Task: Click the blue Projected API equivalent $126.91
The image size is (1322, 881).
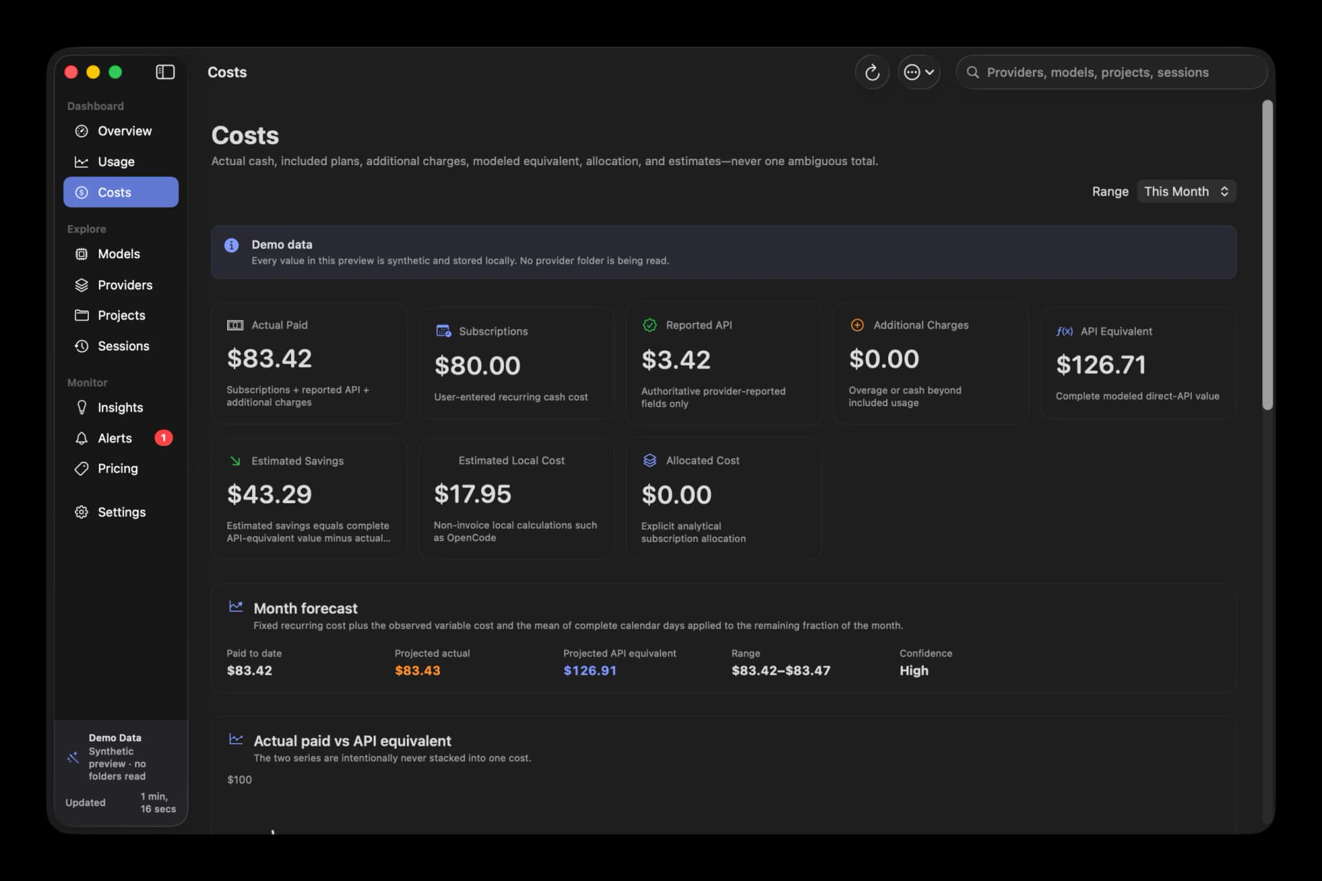Action: pos(589,670)
